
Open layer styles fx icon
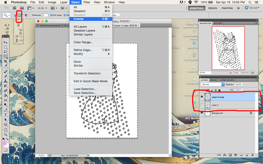point(224,155)
